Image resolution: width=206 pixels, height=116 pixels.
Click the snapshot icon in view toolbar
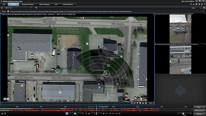click(140, 103)
